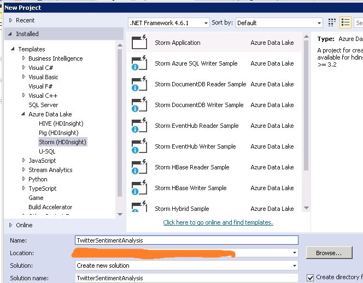Select the Storm Application template icon

pyautogui.click(x=139, y=43)
